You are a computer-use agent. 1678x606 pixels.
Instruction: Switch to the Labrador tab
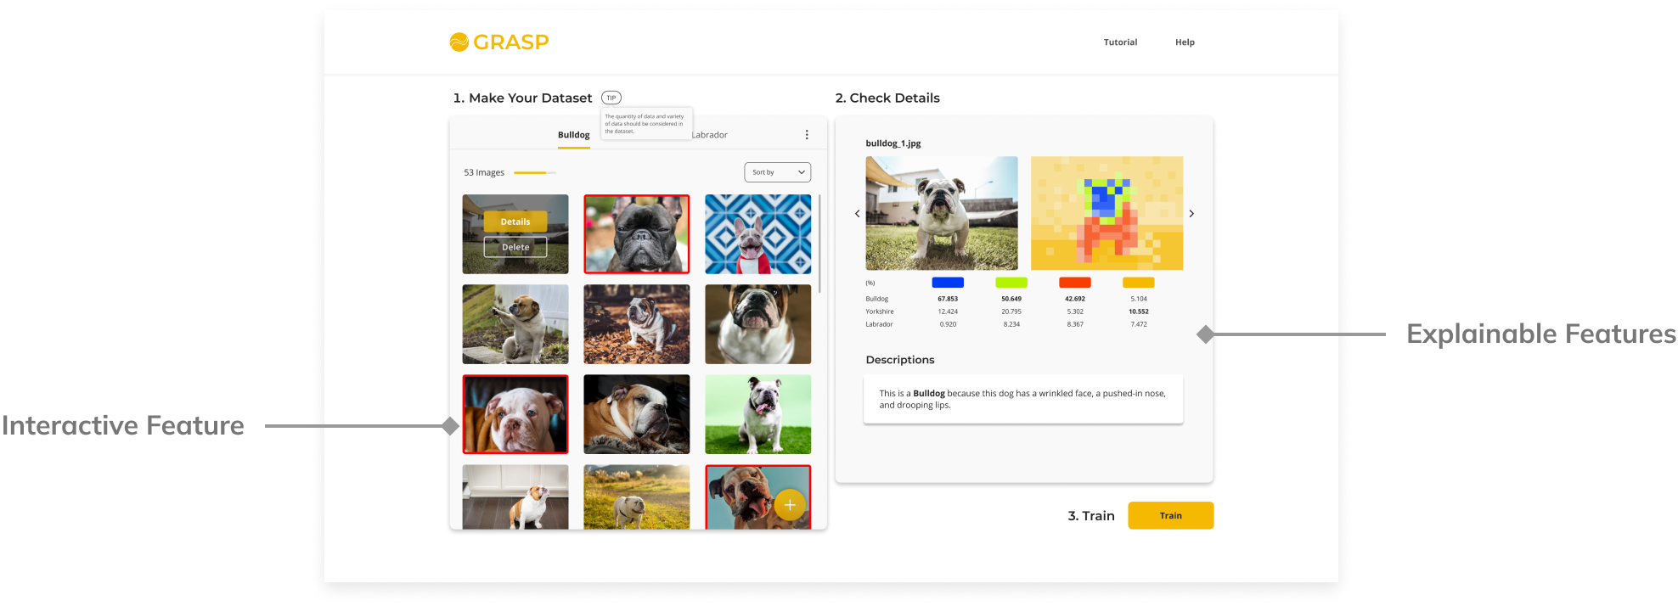[710, 135]
